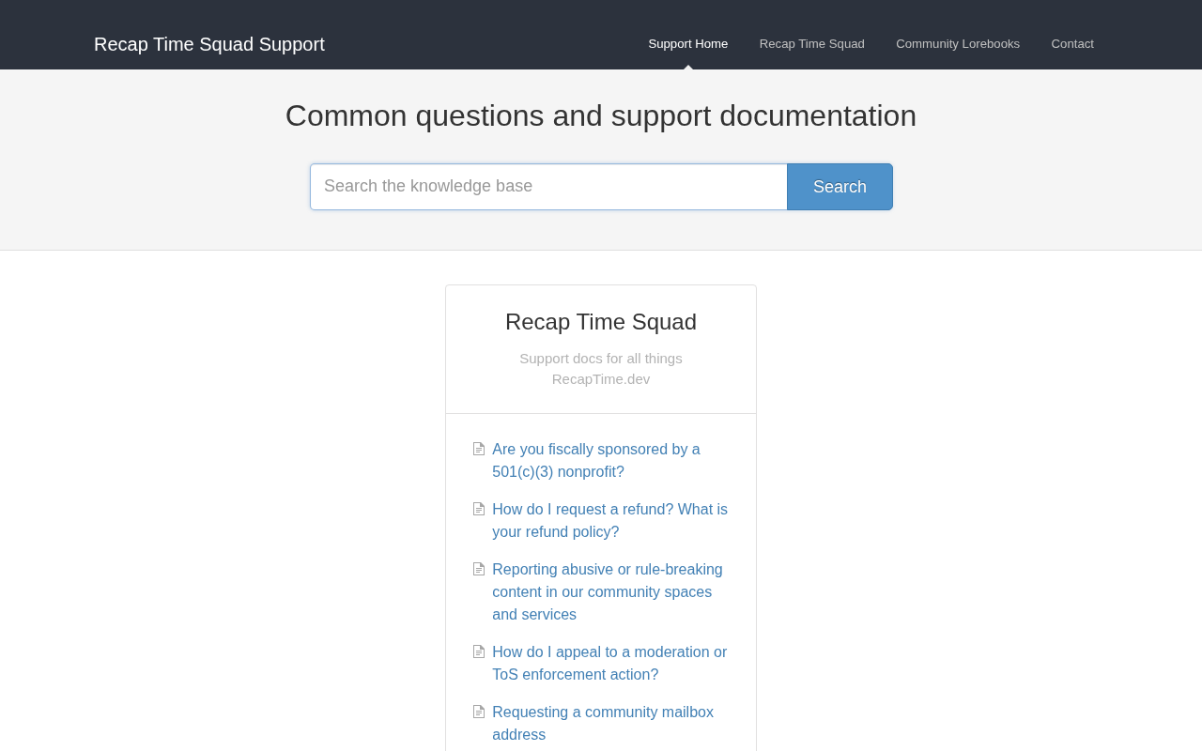
Task: Click the Recap Time Squad Support site title
Action: [209, 44]
